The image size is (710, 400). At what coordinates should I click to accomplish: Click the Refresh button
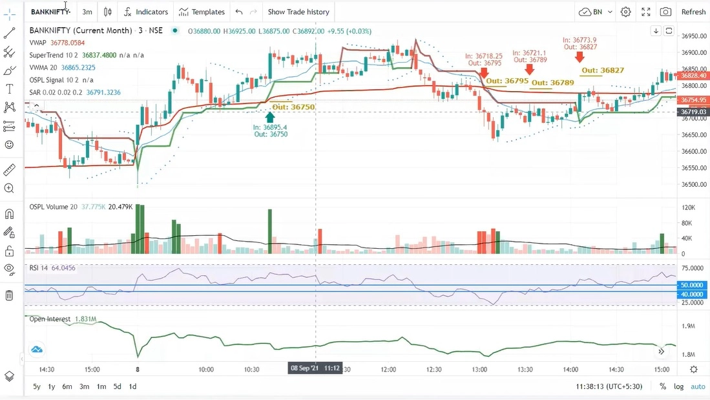click(693, 12)
